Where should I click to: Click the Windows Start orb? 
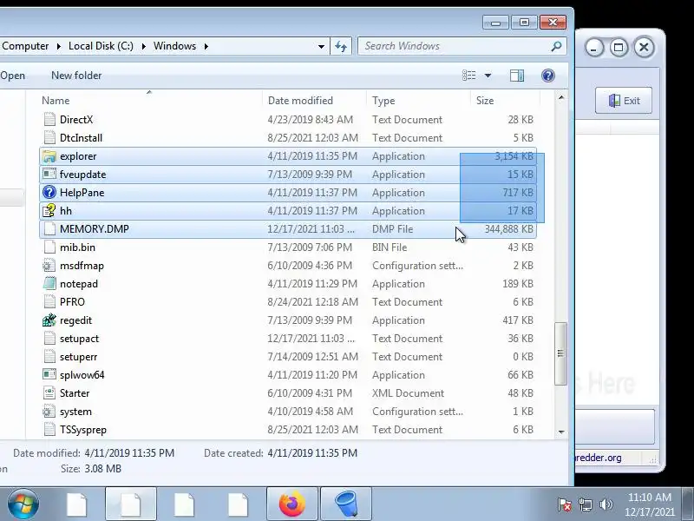[23, 505]
